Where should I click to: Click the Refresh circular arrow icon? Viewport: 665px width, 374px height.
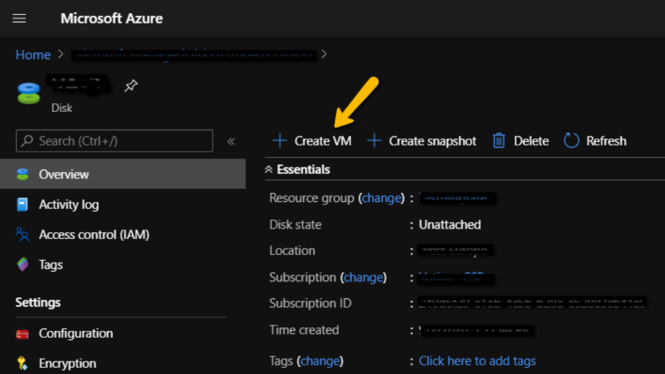[x=572, y=141]
